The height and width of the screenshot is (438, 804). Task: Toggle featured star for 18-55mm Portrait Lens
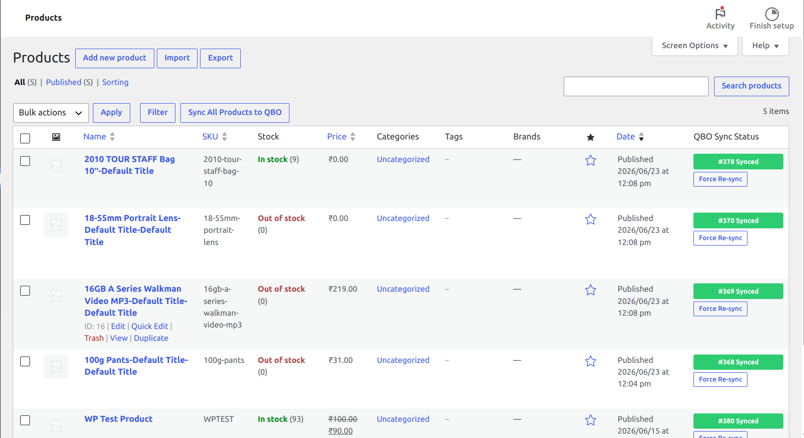click(x=591, y=219)
